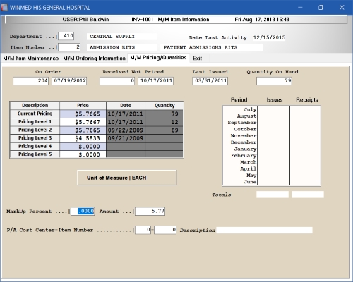This screenshot has height=282, width=353.
Task: Click the Item Number field
Action: pyautogui.click(x=69, y=47)
